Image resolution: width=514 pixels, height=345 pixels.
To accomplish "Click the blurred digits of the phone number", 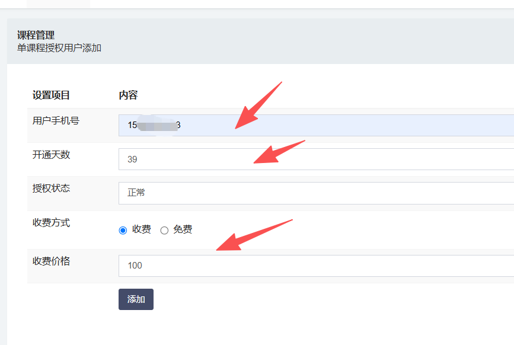I will (157, 126).
